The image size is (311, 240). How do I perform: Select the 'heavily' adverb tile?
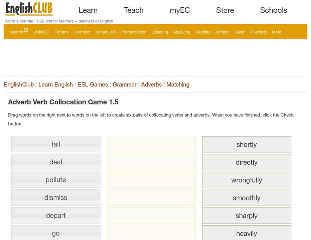coord(247,233)
